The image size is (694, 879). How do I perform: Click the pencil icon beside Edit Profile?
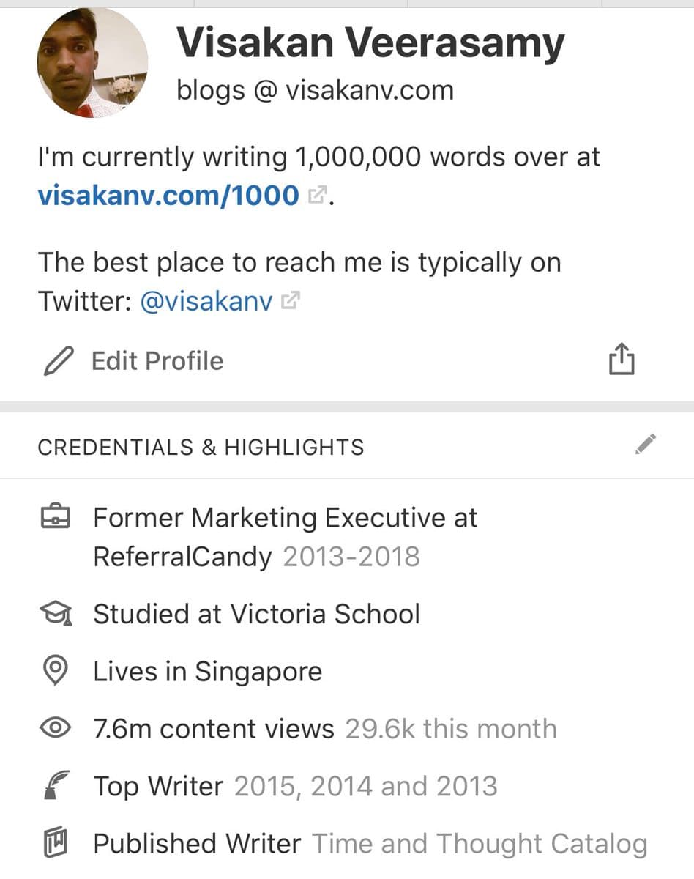(x=59, y=361)
